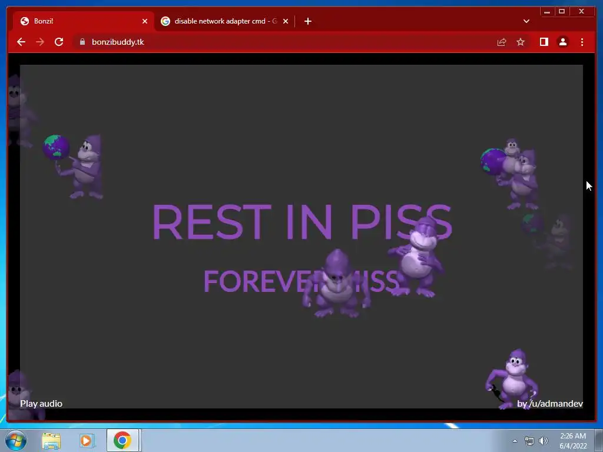The image size is (603, 452).
Task: Switch to disable network adapter cmd tab
Action: [225, 21]
